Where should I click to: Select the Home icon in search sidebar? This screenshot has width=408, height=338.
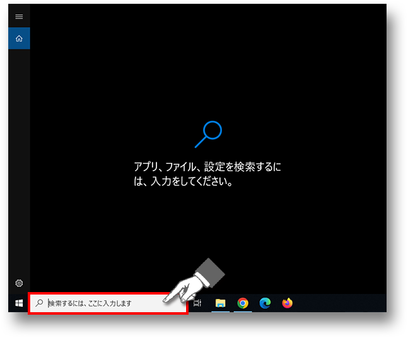pos(19,38)
